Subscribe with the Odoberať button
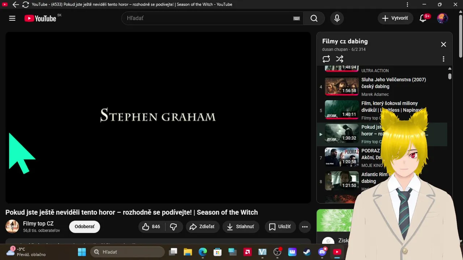 (84, 226)
